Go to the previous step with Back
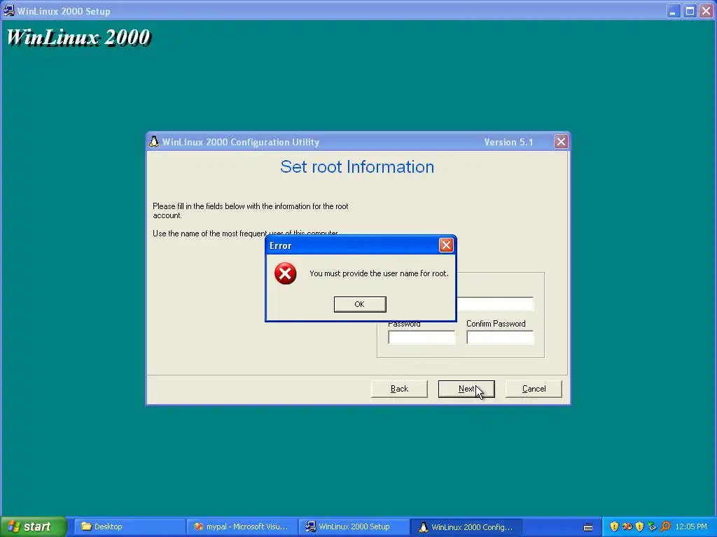 (x=399, y=389)
